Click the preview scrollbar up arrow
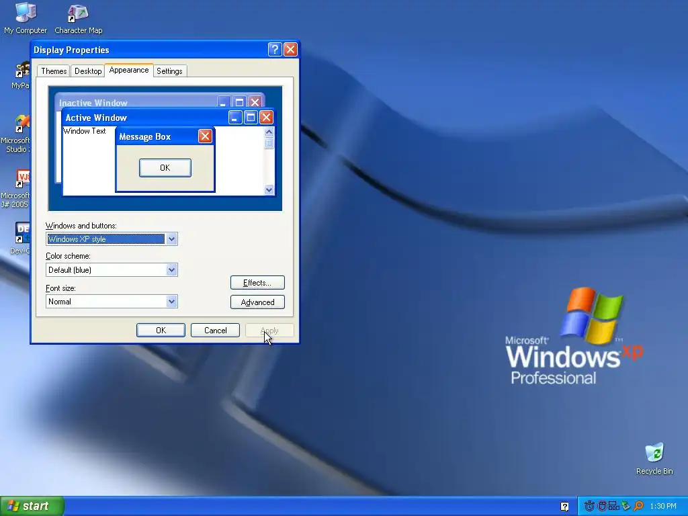The height and width of the screenshot is (516, 688). [x=269, y=132]
